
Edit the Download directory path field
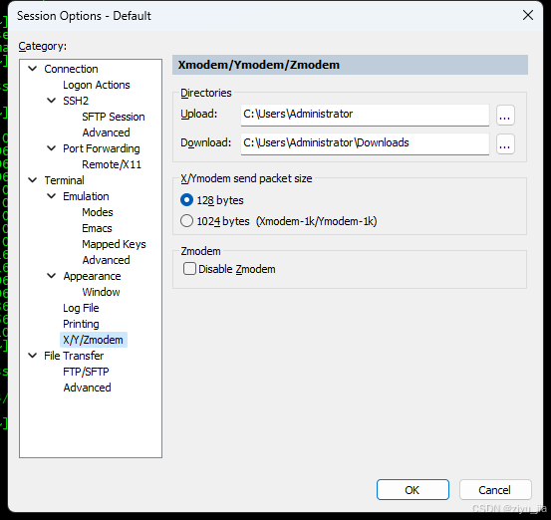pyautogui.click(x=365, y=143)
